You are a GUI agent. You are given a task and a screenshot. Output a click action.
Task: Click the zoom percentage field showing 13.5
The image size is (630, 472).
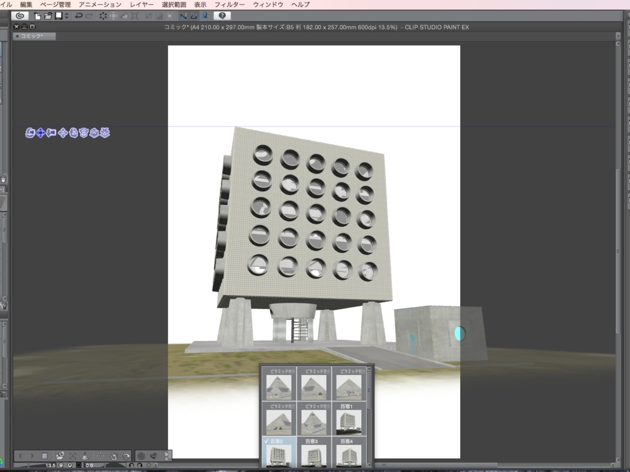tap(49, 465)
